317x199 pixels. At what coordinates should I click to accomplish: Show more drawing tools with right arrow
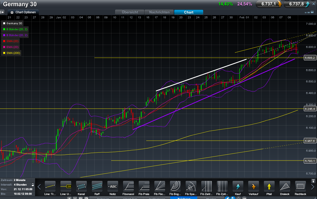tap(313, 187)
